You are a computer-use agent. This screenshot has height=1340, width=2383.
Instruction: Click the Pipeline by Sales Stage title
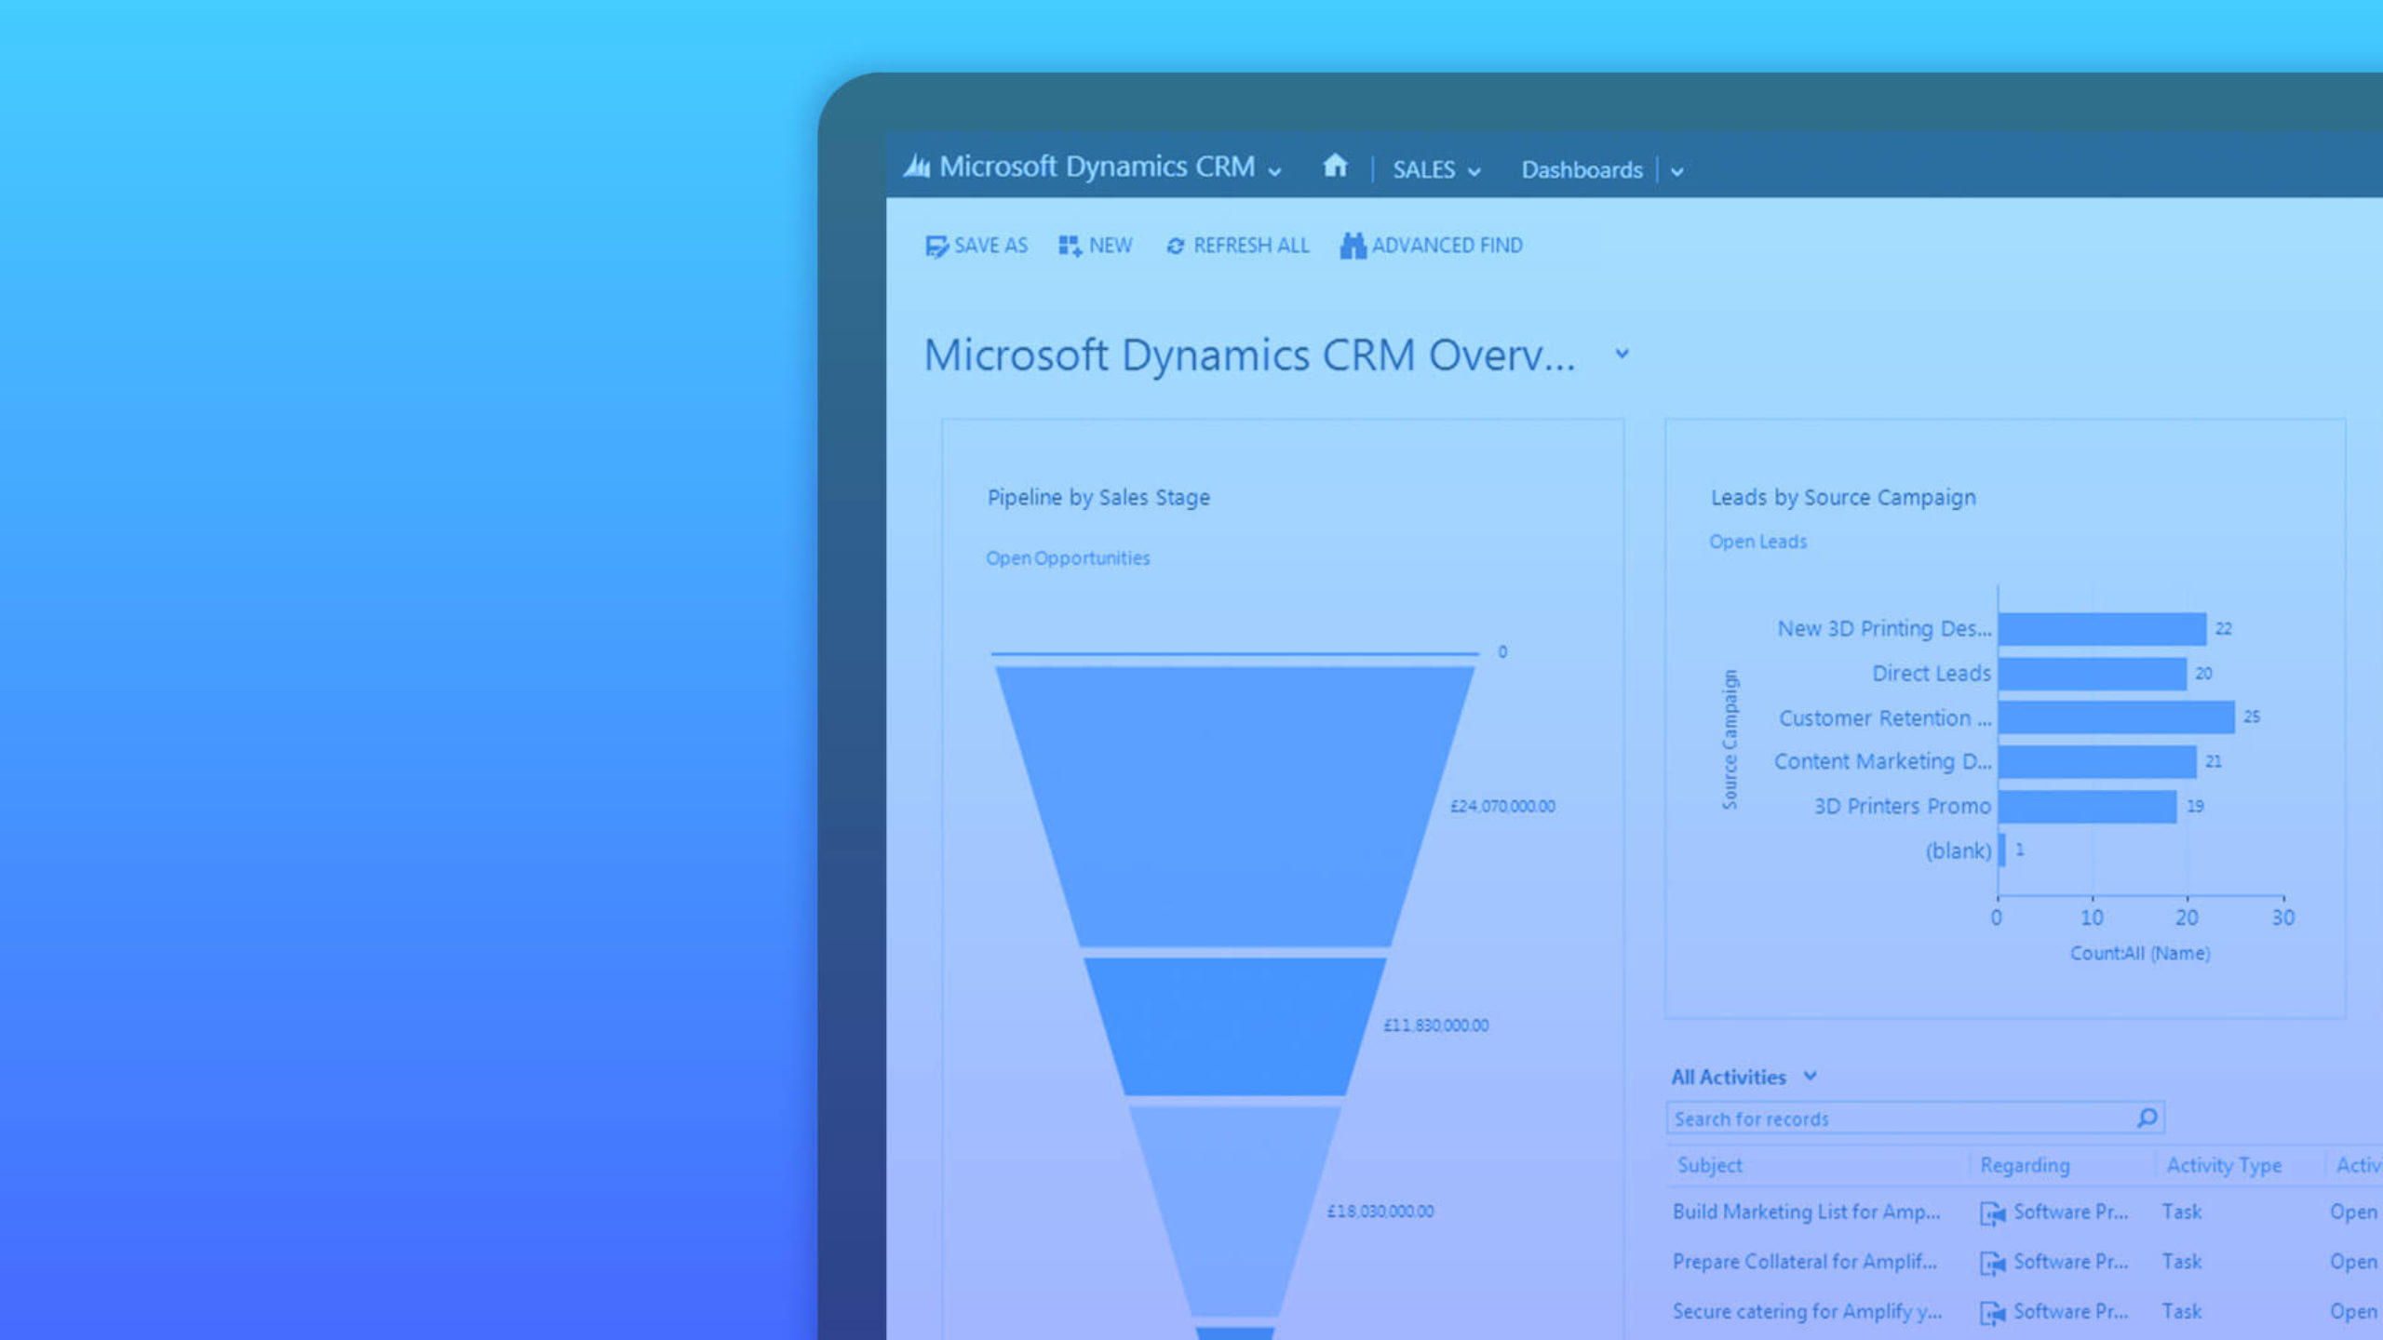[x=1098, y=498]
